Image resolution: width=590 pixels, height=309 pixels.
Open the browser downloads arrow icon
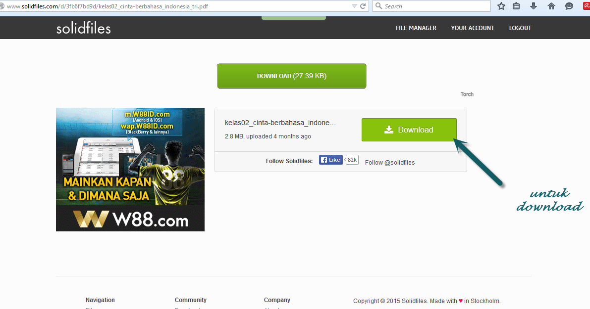pyautogui.click(x=533, y=6)
